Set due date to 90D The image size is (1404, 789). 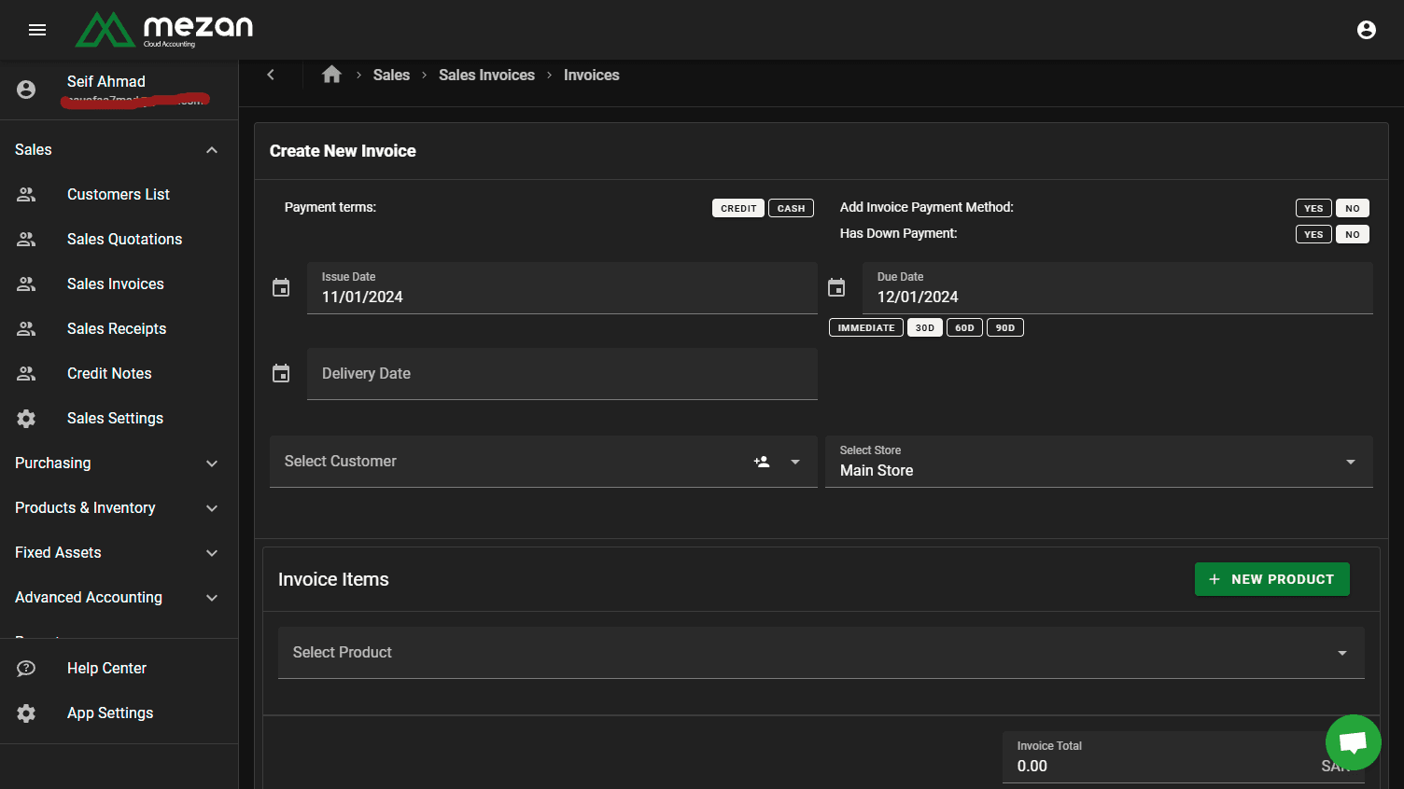coord(1005,327)
